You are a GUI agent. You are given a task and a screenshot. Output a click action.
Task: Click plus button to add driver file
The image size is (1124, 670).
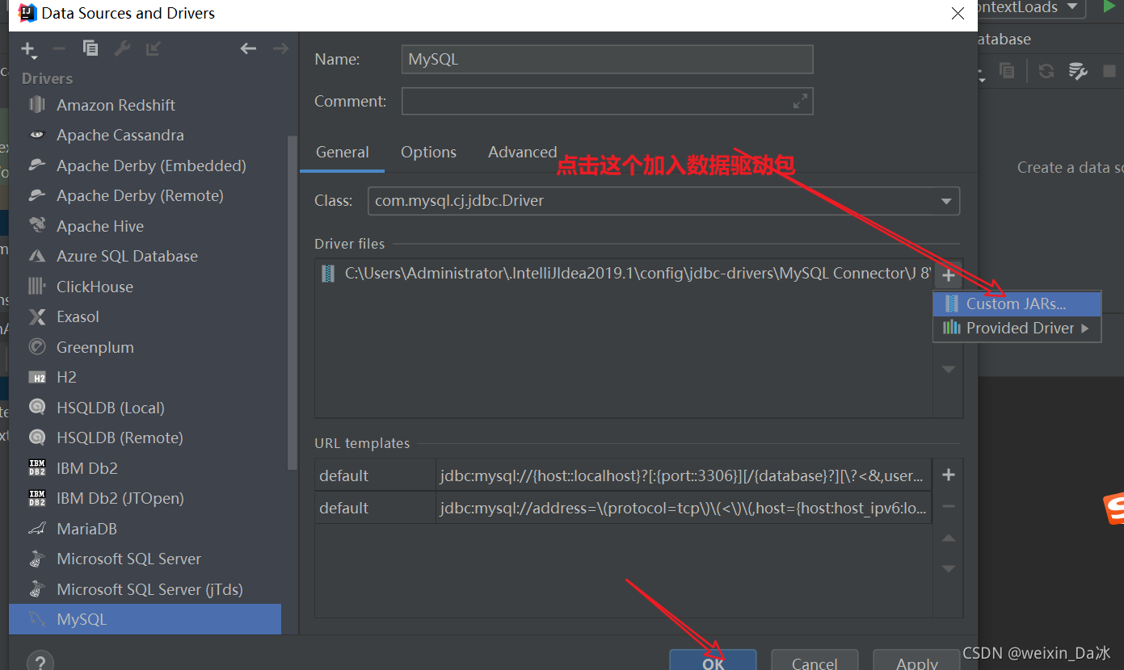click(x=949, y=275)
